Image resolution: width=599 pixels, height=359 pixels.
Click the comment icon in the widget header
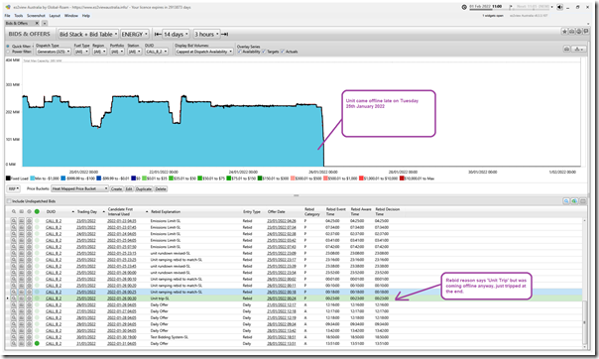(586, 32)
